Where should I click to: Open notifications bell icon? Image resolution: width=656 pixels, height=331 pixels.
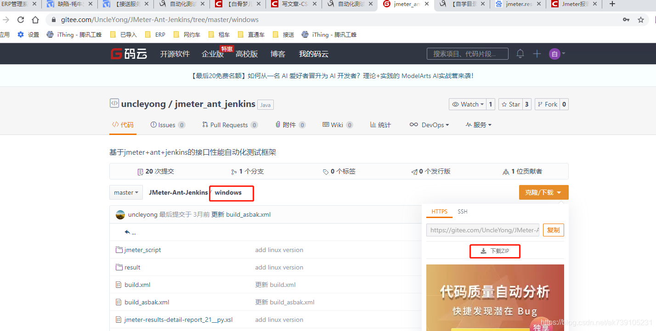click(520, 54)
